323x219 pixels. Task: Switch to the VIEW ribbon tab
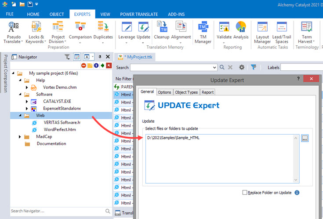[x=105, y=14]
